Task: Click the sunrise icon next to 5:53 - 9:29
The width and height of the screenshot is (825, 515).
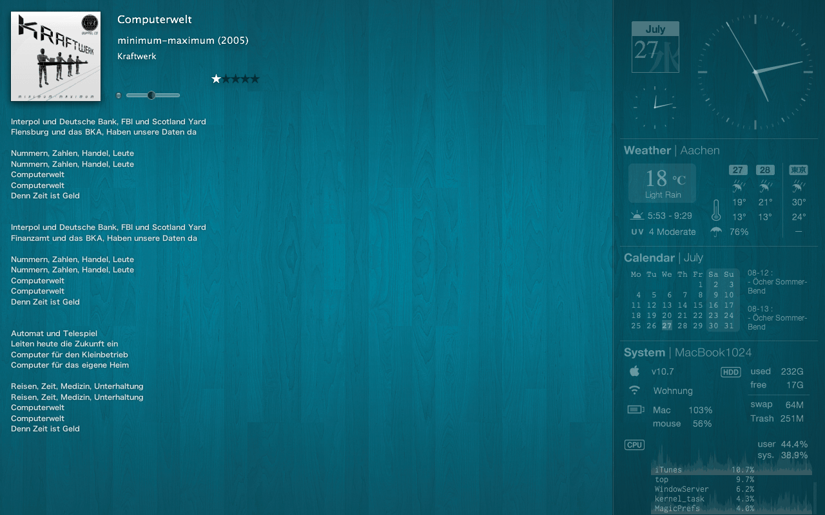Action: (637, 216)
